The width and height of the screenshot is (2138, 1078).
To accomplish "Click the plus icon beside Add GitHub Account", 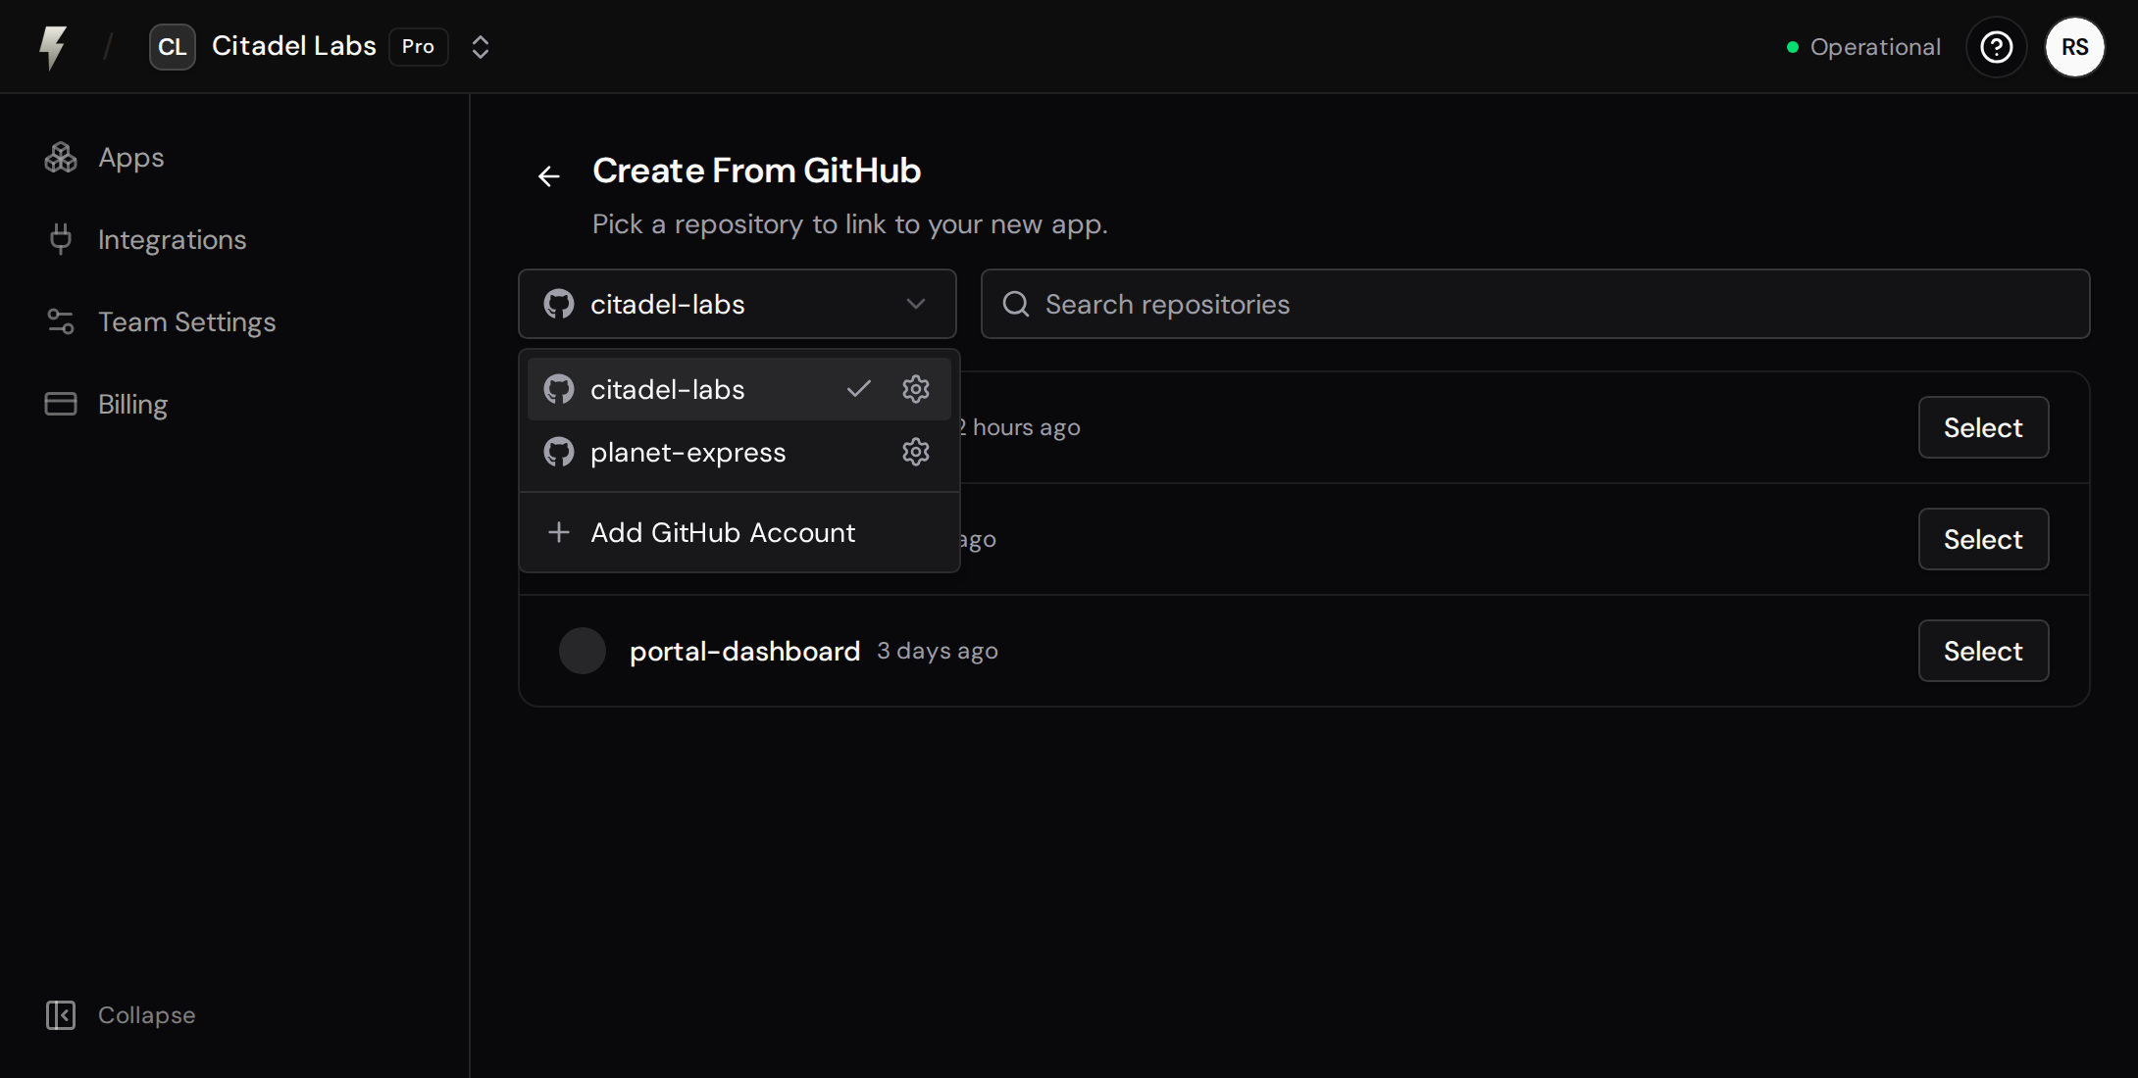I will click(x=559, y=532).
